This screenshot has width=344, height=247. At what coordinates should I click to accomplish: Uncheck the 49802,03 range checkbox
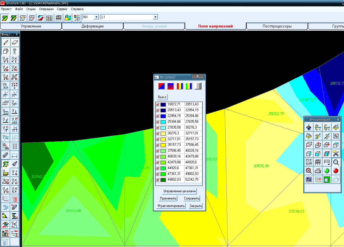[158, 180]
